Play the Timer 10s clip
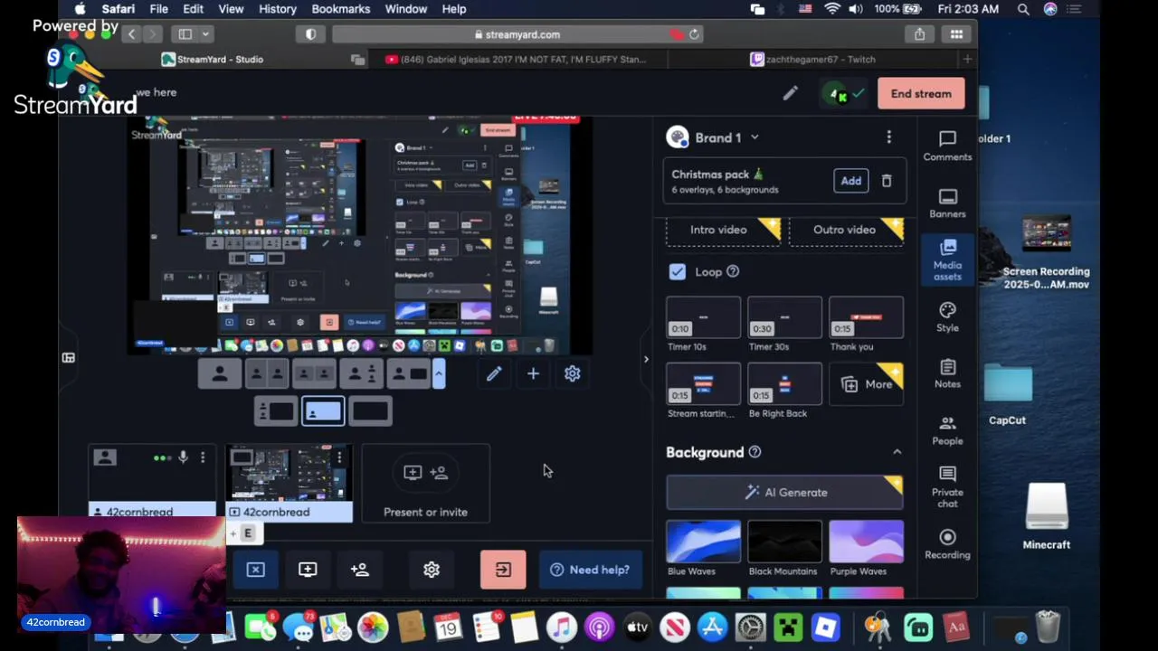 coord(703,317)
